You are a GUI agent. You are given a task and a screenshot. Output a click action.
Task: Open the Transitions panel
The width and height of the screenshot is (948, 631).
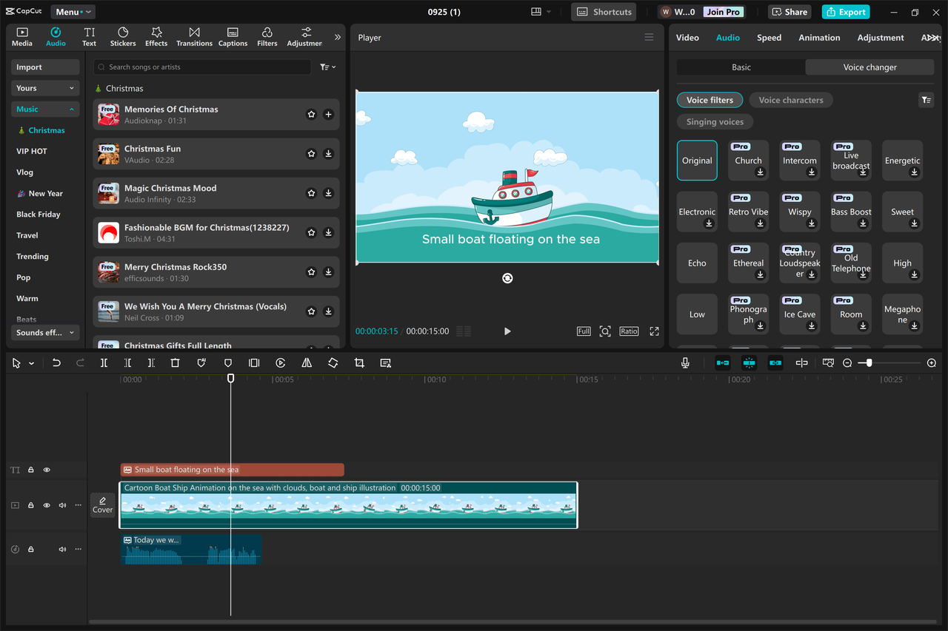pos(194,36)
